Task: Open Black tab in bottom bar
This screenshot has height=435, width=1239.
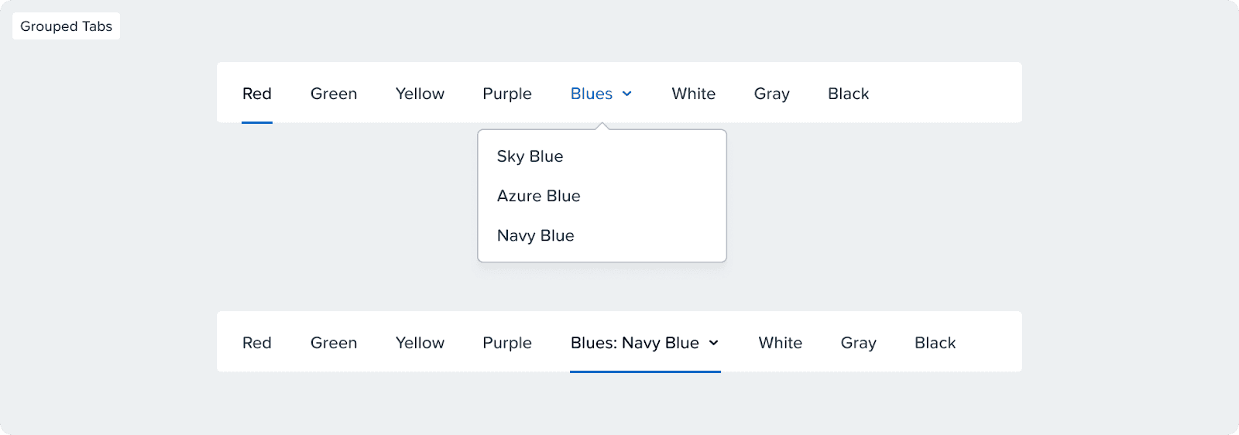Action: tap(935, 343)
